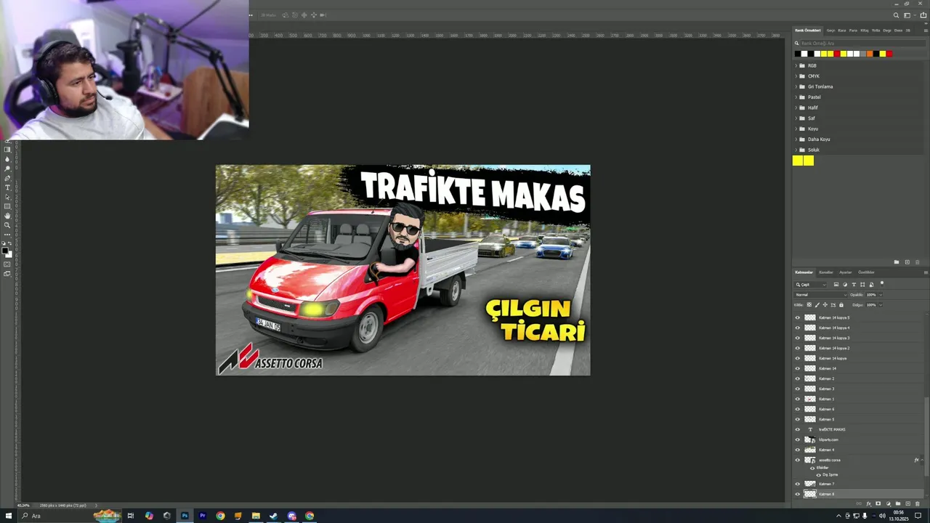Filter layers by type T icon
Screen dimensions: 930x523
854,285
